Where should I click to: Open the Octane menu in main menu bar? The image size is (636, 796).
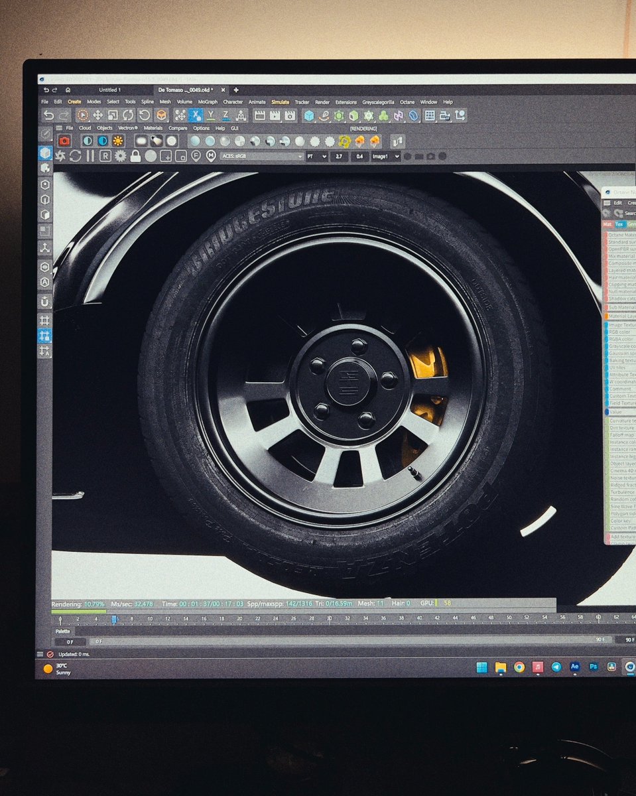point(407,101)
